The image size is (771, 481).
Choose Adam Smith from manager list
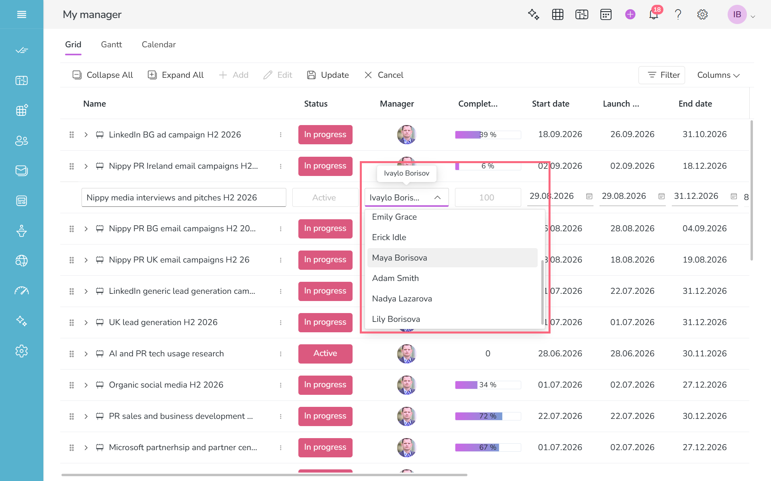pos(452,278)
